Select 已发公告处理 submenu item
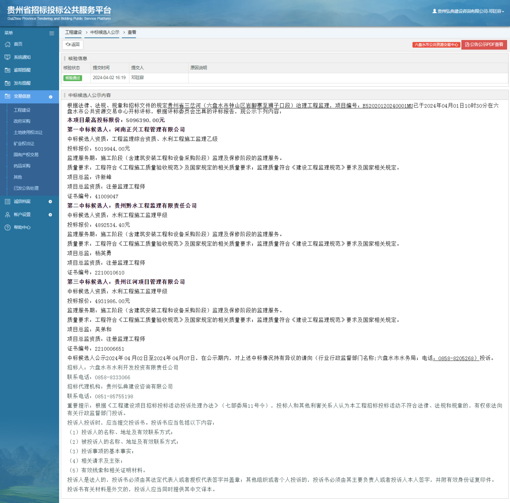The width and height of the screenshot is (510, 503). [26, 188]
